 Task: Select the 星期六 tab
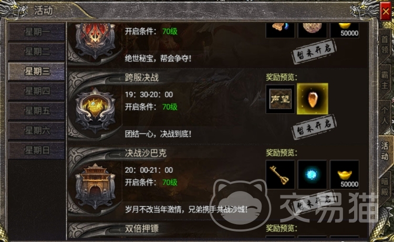37,131
